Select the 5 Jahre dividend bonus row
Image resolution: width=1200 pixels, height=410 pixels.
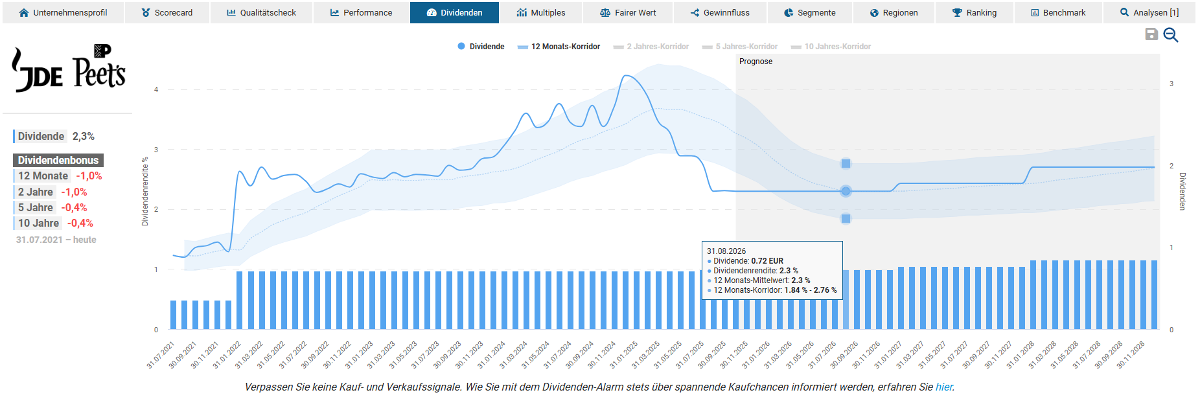pos(51,207)
